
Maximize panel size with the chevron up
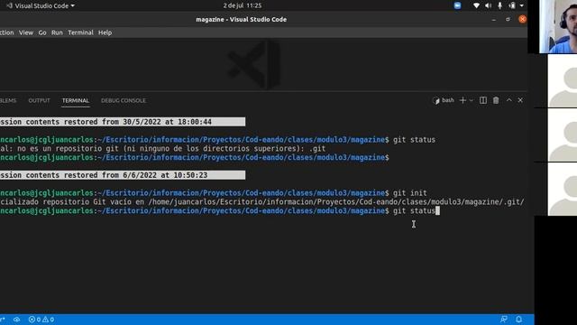(508, 100)
